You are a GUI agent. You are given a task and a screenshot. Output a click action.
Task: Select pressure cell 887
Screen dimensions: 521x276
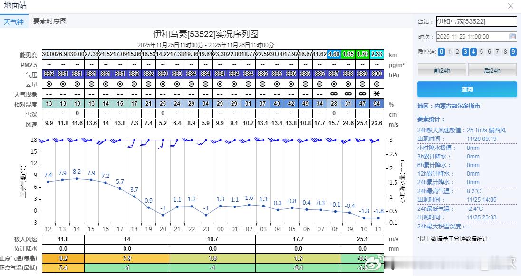(334, 74)
